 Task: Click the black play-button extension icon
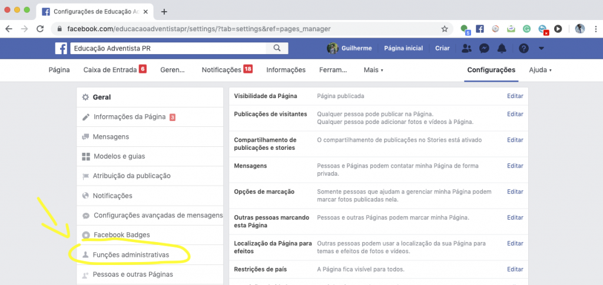(558, 29)
